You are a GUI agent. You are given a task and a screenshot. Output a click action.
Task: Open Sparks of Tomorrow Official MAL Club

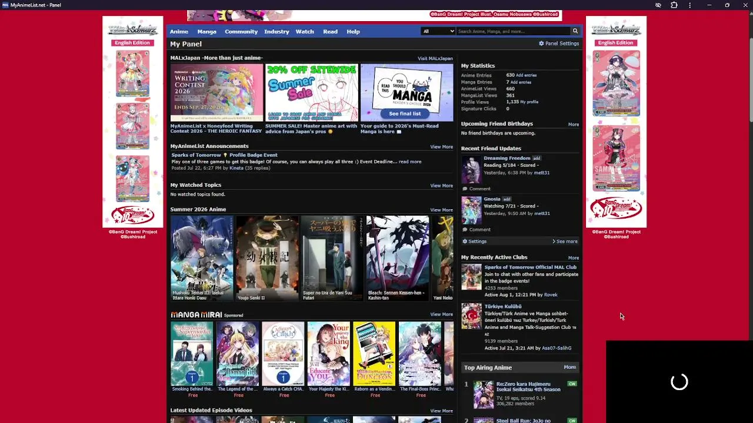[x=530, y=267]
